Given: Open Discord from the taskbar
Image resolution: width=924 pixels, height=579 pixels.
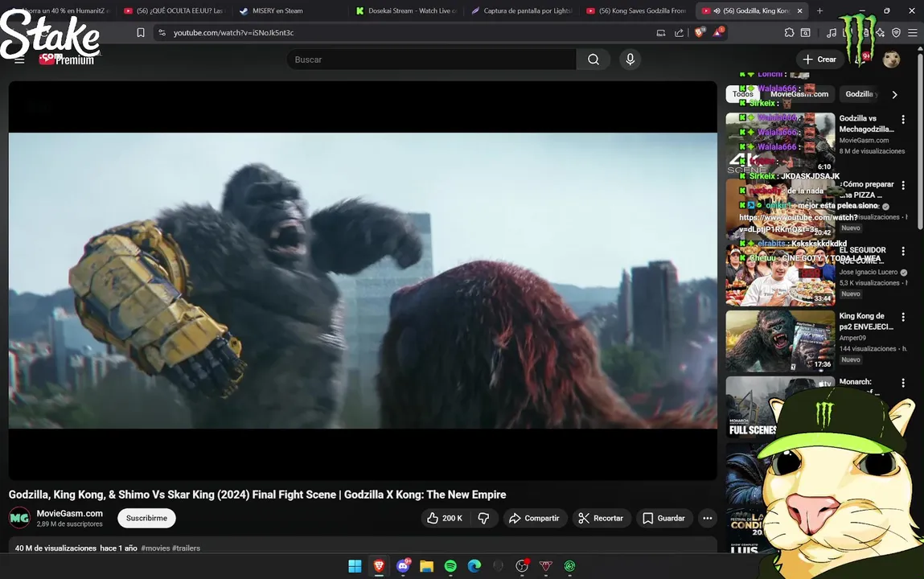Looking at the screenshot, I should tap(403, 566).
